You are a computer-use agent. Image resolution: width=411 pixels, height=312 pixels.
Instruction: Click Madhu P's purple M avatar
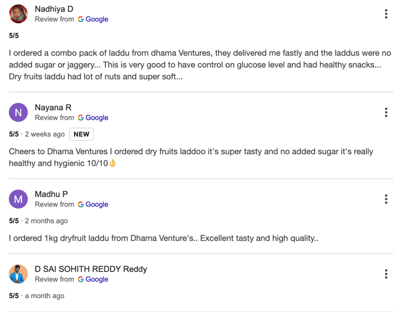pyautogui.click(x=18, y=199)
